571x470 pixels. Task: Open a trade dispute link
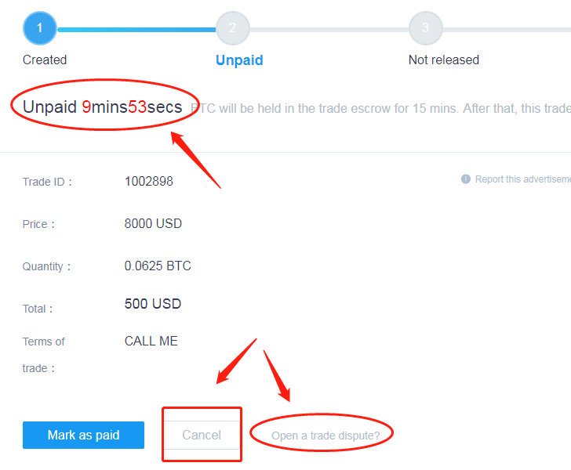click(x=326, y=436)
